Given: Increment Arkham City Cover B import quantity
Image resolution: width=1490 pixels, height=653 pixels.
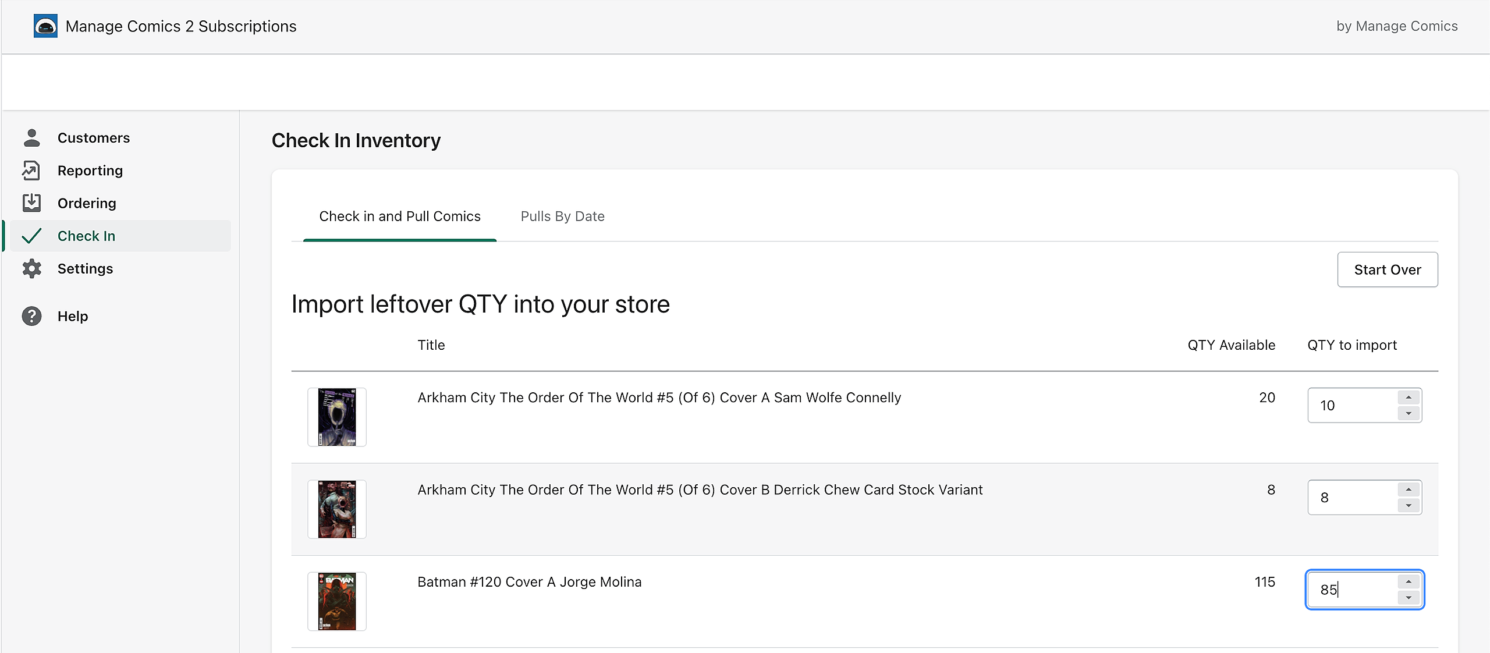Looking at the screenshot, I should tap(1409, 489).
